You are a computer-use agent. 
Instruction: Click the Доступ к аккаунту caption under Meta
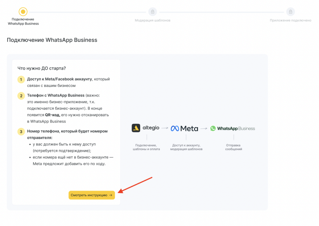point(186,147)
